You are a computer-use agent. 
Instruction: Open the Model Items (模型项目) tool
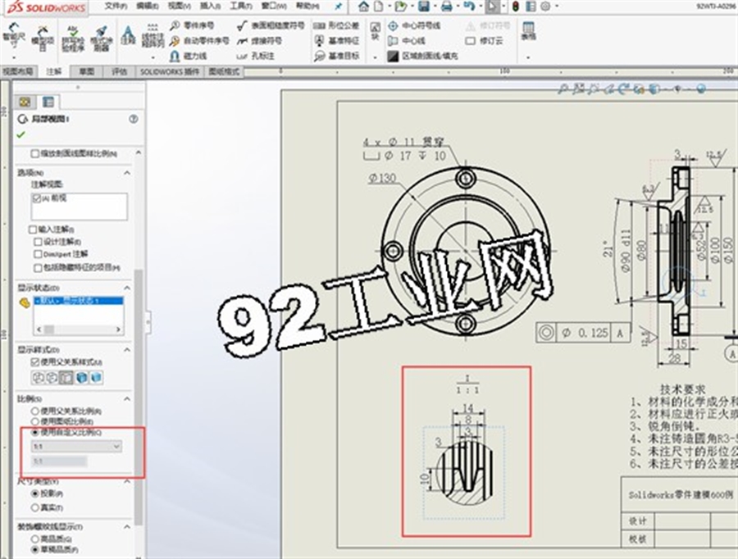(x=43, y=38)
